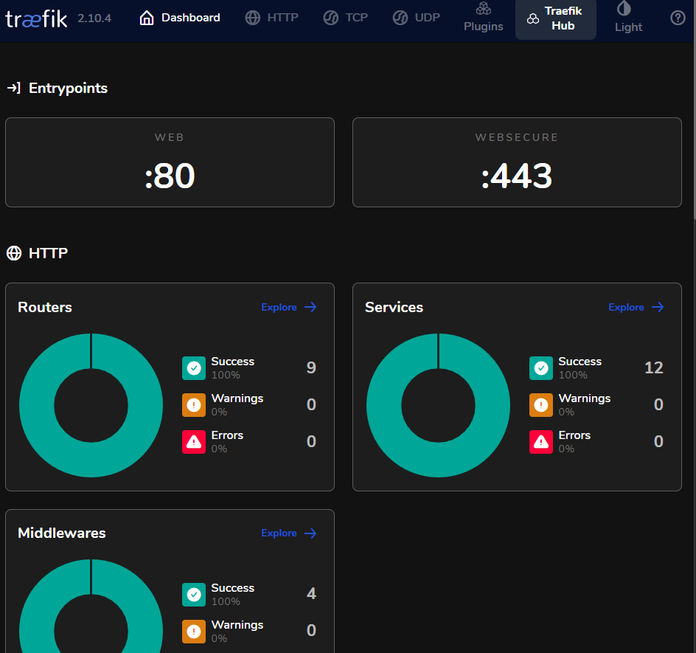Open the HTTP section via globe icon
Viewport: 696px width, 653px height.
254,17
